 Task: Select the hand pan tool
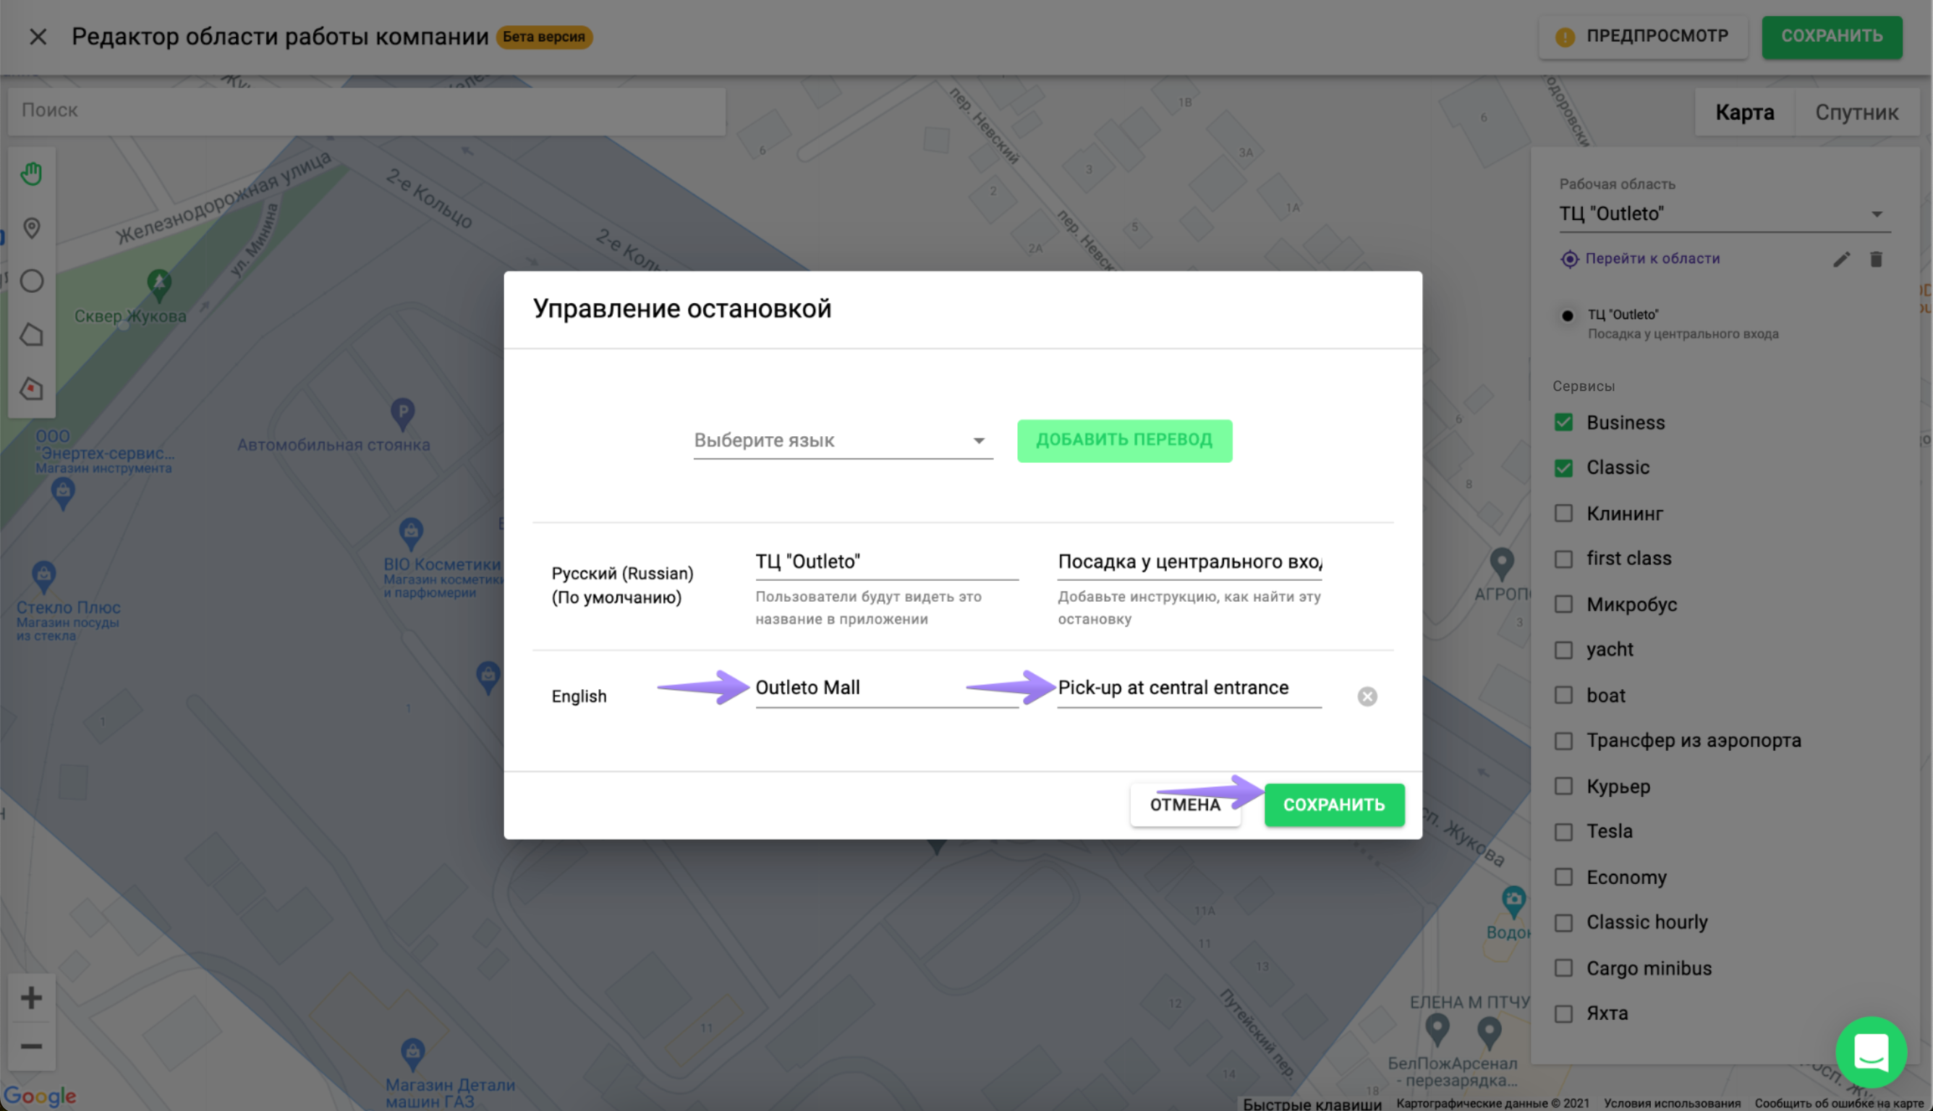(x=31, y=174)
